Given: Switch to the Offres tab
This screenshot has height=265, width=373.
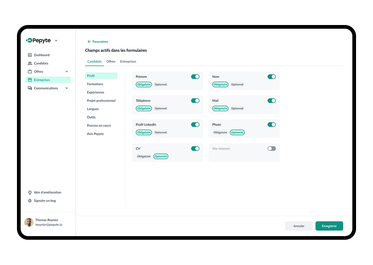Looking at the screenshot, I should point(111,61).
